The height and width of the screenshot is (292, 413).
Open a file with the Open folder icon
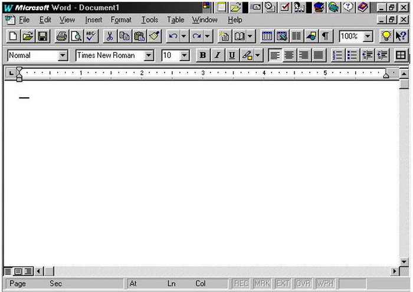coord(28,36)
